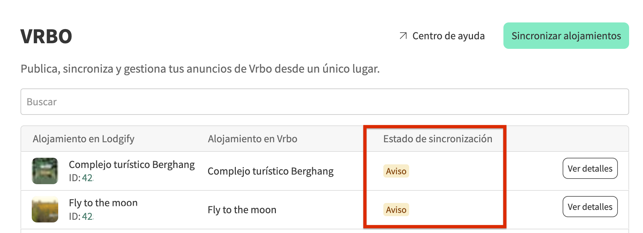Open Ver detalles for Fly to the moon

[590, 207]
